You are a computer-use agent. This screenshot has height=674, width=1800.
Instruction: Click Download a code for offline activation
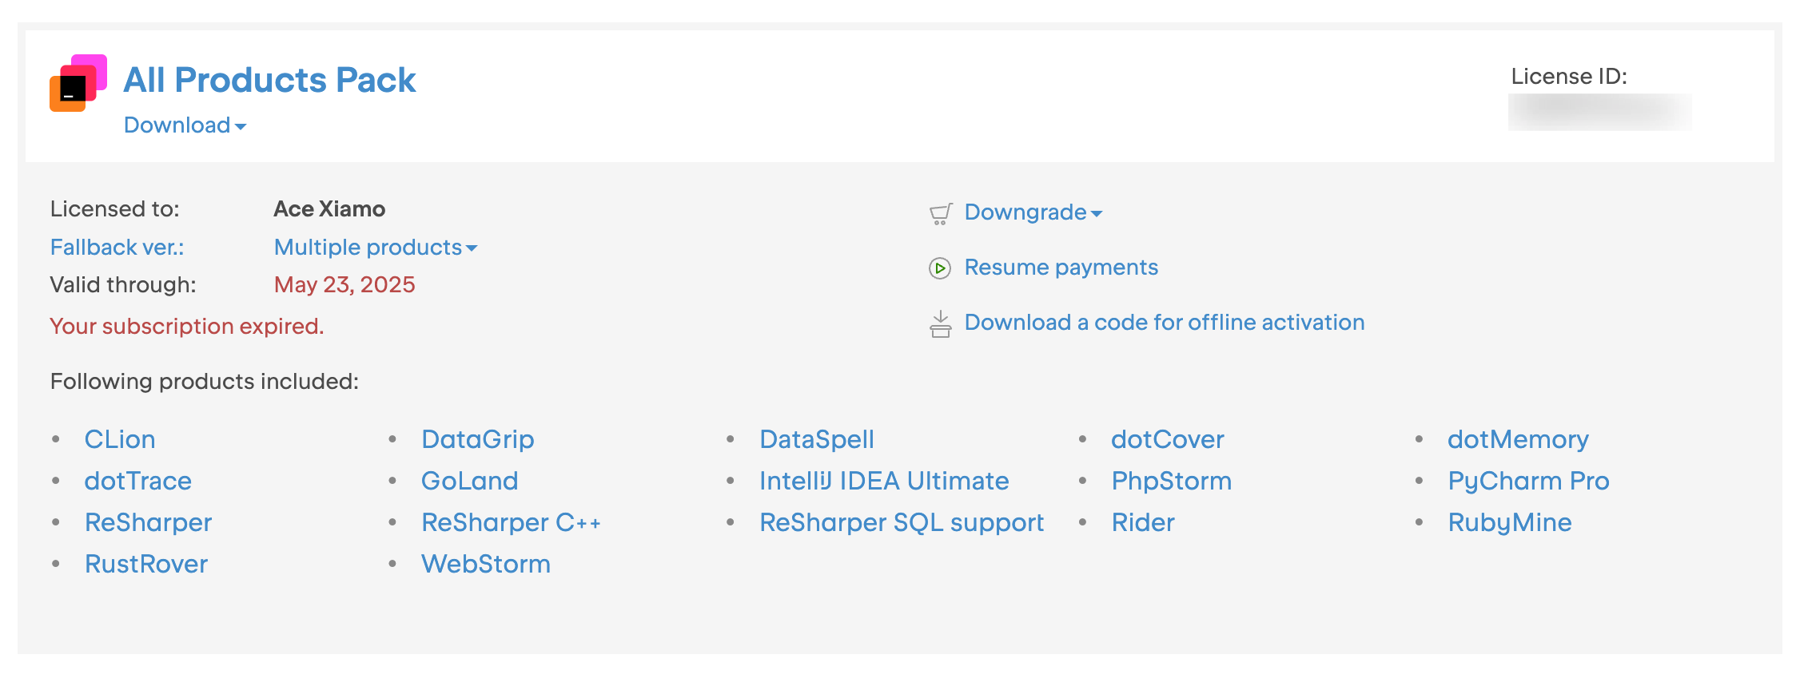click(1164, 323)
